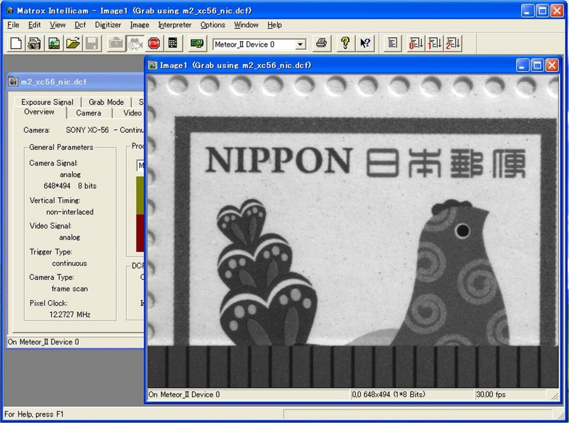Open the Edit menu

[35, 25]
